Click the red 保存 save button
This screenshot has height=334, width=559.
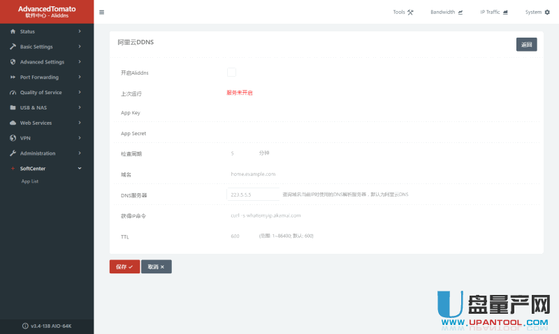tap(124, 266)
